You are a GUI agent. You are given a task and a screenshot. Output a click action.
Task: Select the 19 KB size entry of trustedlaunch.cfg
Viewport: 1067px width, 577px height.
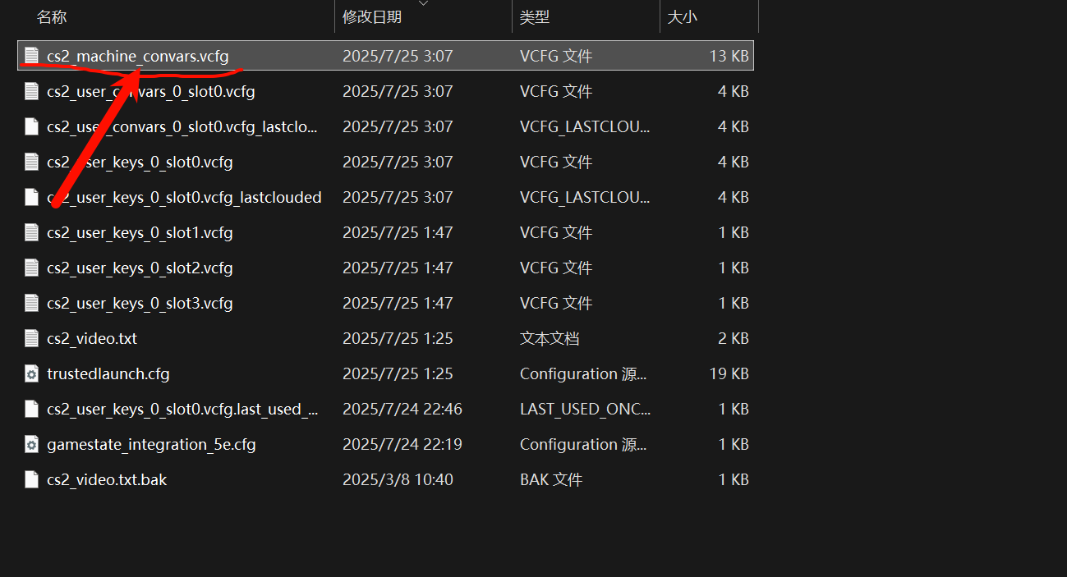point(729,373)
